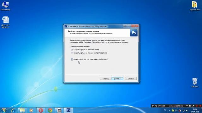Viewport: 202px width, 113px height.
Task: Open File Explorer from taskbar
Action: 22,110
